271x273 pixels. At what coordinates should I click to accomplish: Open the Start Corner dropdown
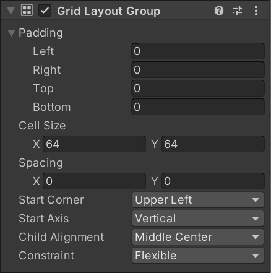198,200
